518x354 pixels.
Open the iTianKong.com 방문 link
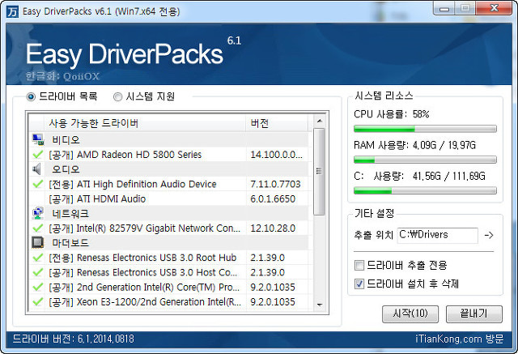(460, 339)
